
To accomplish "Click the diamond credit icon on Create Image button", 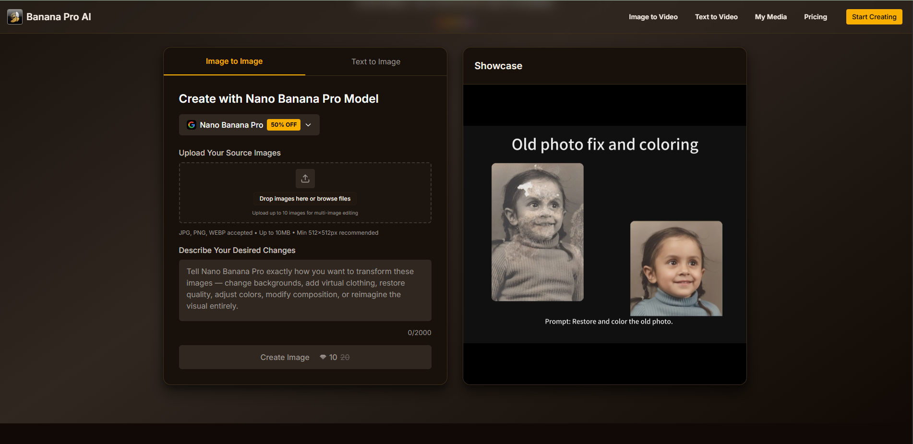I will (323, 357).
